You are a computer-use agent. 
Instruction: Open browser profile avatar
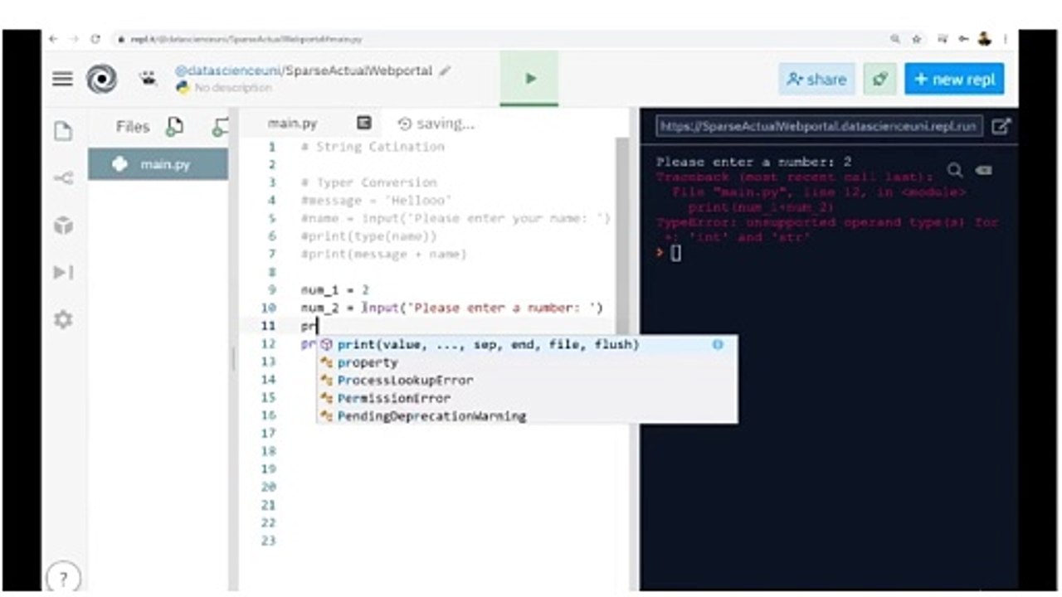click(984, 39)
